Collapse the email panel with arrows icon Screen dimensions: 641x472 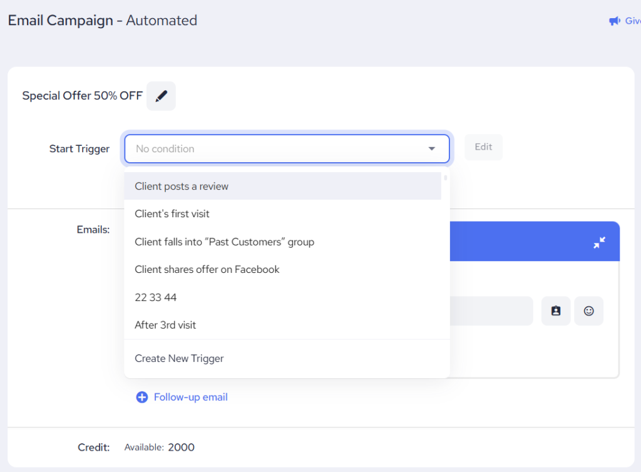[x=599, y=242]
